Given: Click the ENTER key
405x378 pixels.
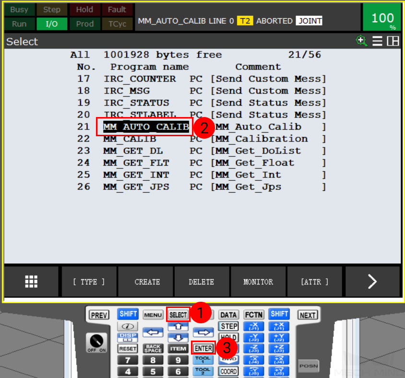Looking at the screenshot, I should 203,348.
